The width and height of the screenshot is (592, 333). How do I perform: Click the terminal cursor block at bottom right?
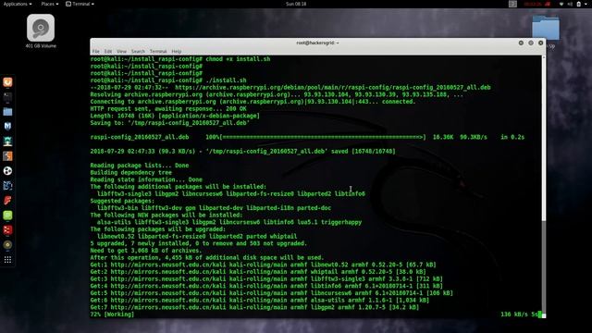[x=540, y=314]
